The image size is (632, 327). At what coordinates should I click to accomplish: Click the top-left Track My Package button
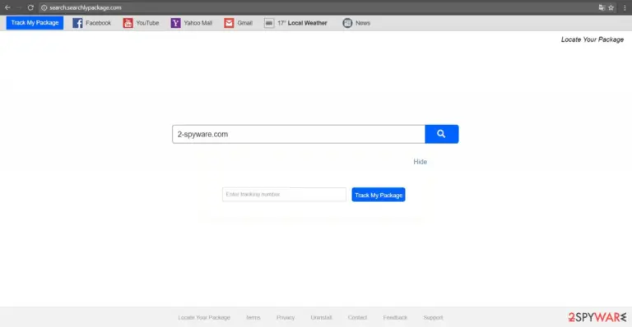tap(35, 23)
